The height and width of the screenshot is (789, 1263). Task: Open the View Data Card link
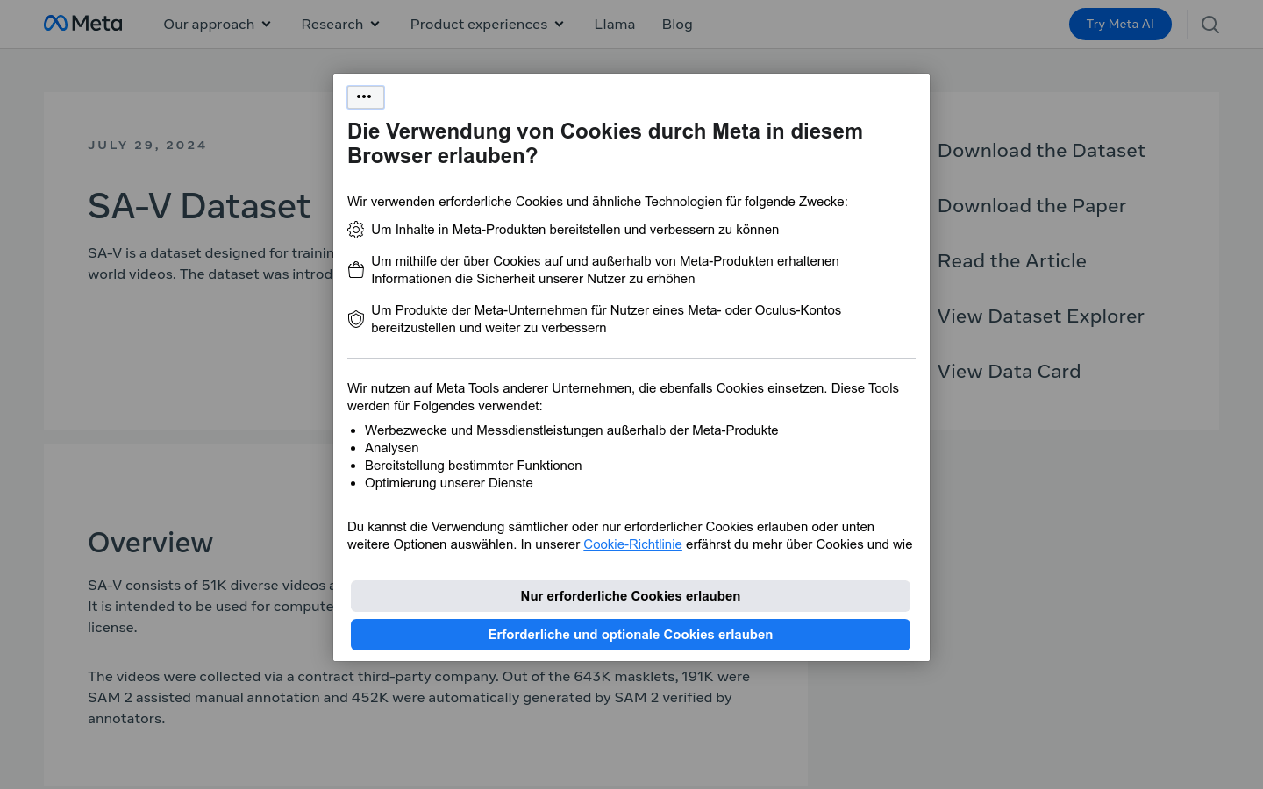pyautogui.click(x=1009, y=372)
